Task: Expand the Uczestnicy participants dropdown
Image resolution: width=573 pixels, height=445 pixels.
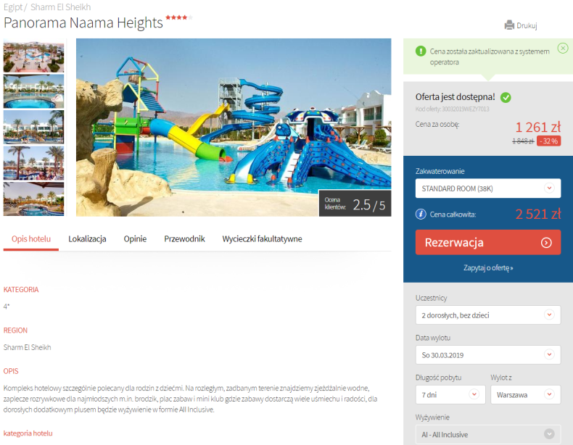Action: tap(488, 315)
